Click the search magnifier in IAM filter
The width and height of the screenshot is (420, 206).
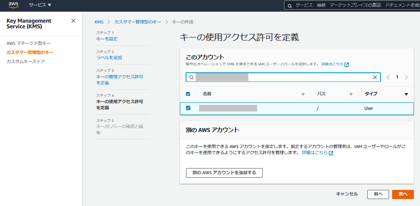click(191, 77)
